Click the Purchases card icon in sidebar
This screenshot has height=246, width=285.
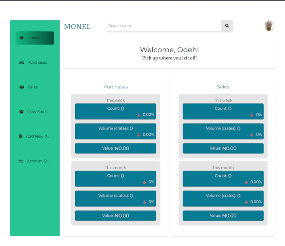(x=21, y=63)
